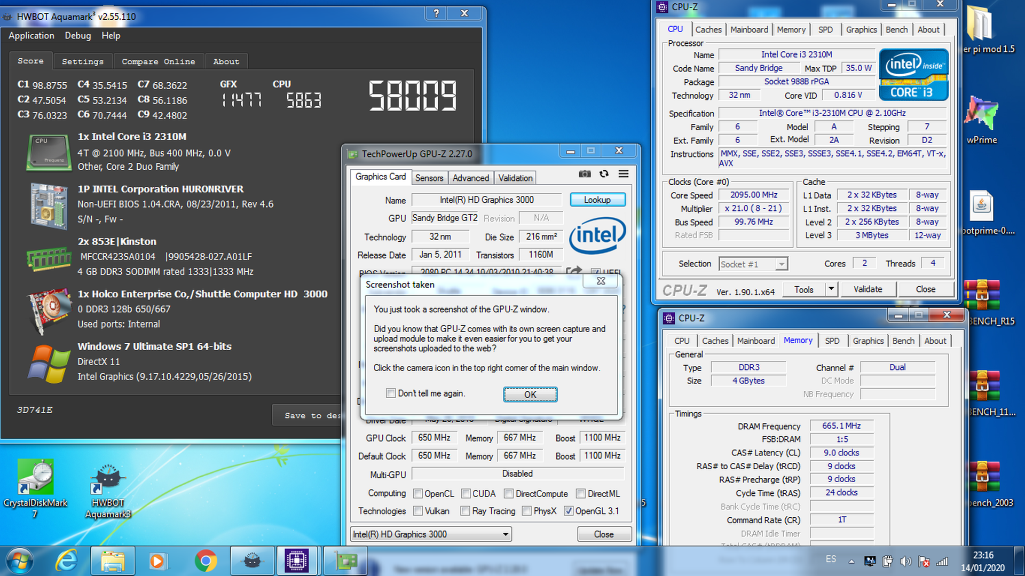Click Close button in upper CPU-Z window
Viewport: 1025px width, 576px height.
[x=925, y=289]
